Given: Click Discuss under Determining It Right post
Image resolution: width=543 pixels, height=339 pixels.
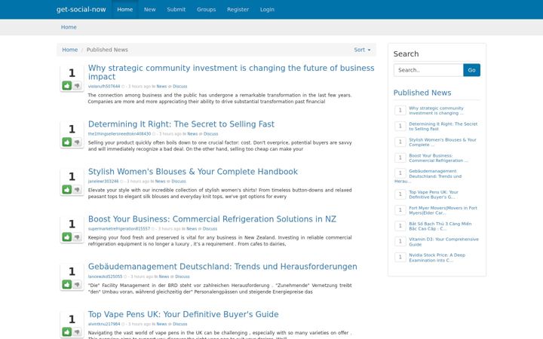Looking at the screenshot, I should pyautogui.click(x=210, y=133).
